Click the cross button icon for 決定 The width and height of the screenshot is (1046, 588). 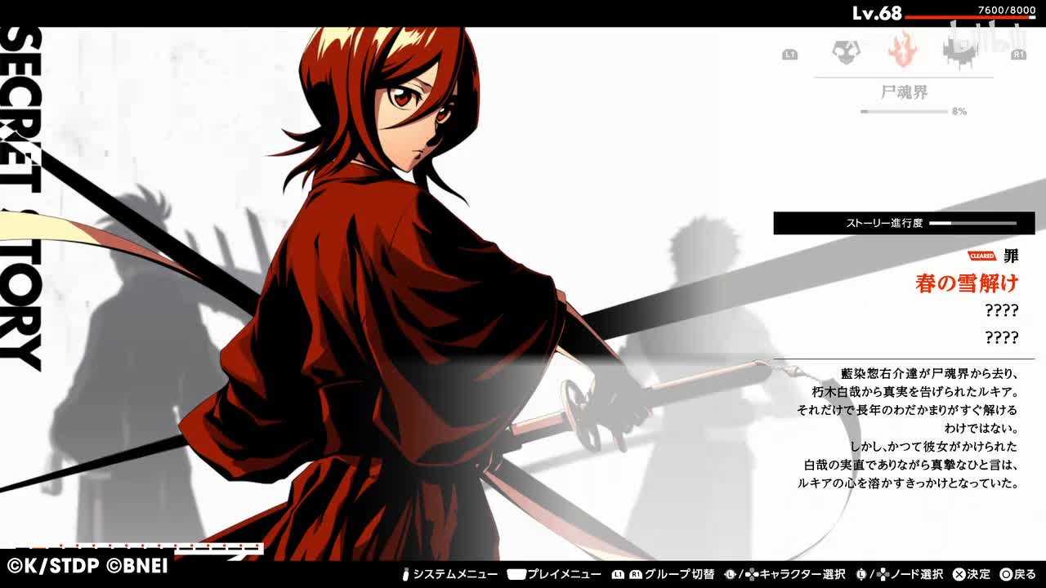point(959,574)
